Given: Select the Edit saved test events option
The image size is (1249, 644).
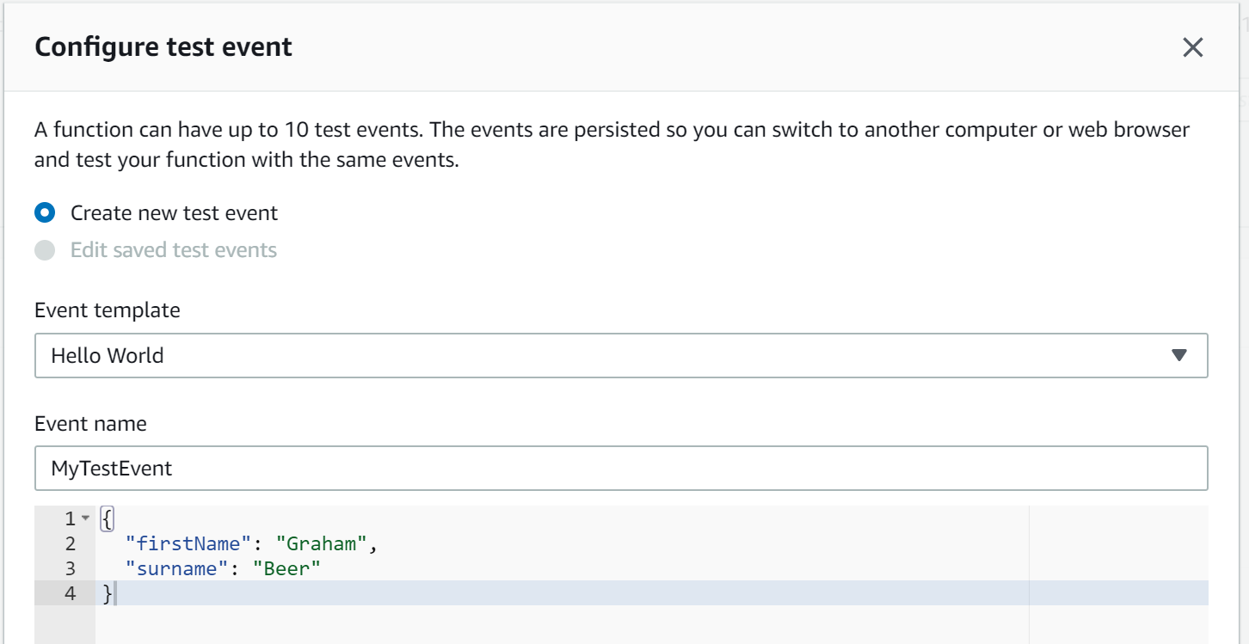Looking at the screenshot, I should 44,249.
